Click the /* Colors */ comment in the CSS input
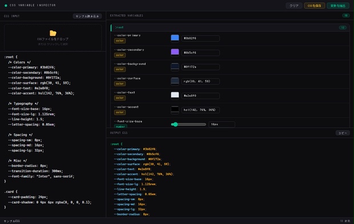The image size is (354, 224). (x=19, y=62)
